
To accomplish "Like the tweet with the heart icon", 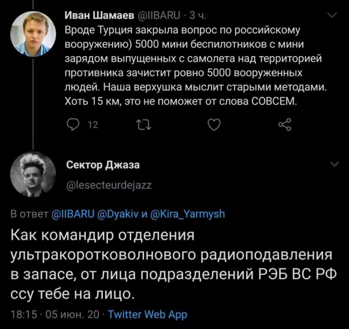I will (x=213, y=125).
